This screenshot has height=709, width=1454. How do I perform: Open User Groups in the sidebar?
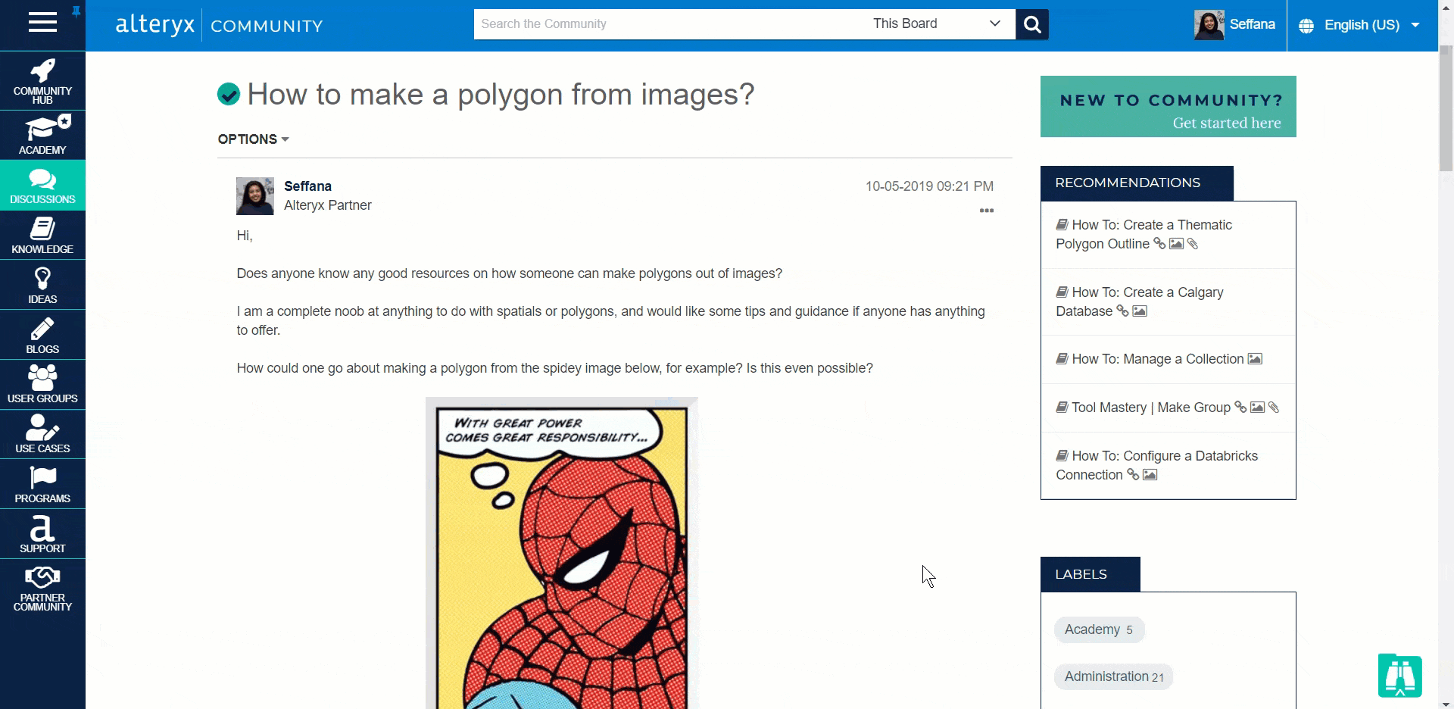pos(42,385)
